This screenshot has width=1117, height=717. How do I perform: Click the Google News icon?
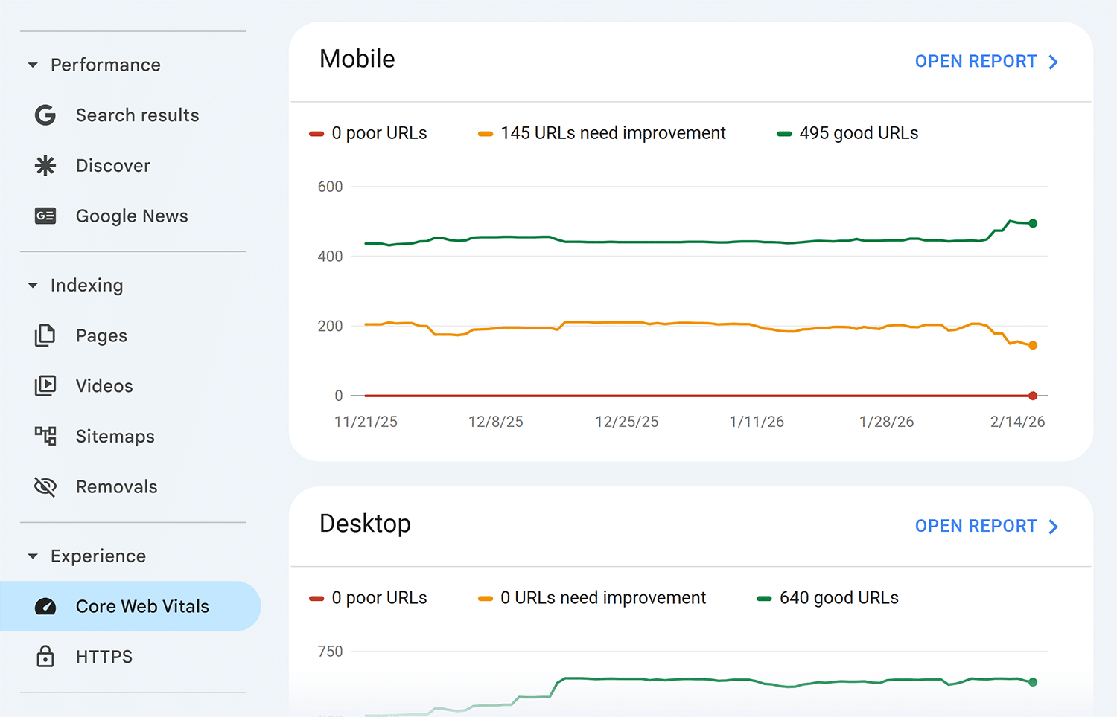(x=45, y=216)
